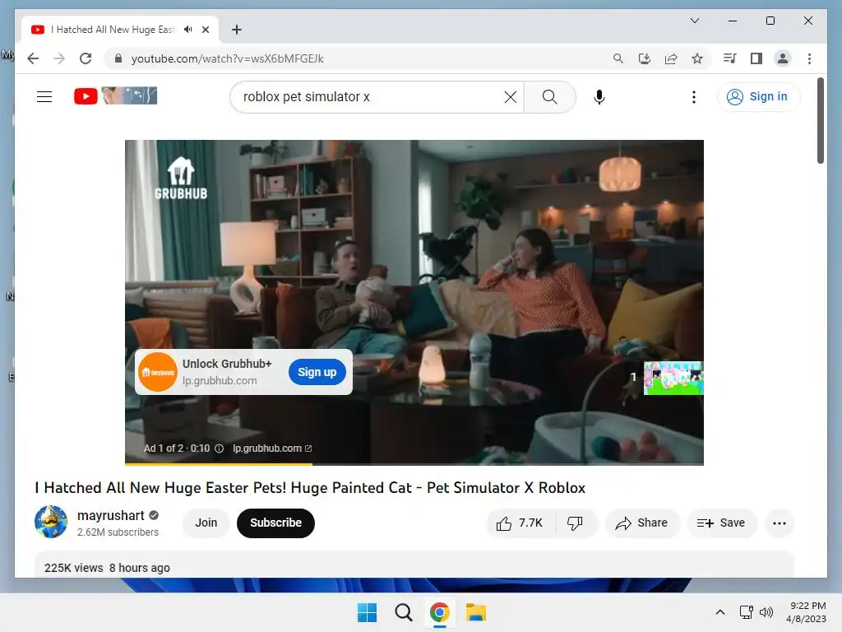Click the video ad progress bar
The width and height of the screenshot is (842, 632).
coord(414,464)
